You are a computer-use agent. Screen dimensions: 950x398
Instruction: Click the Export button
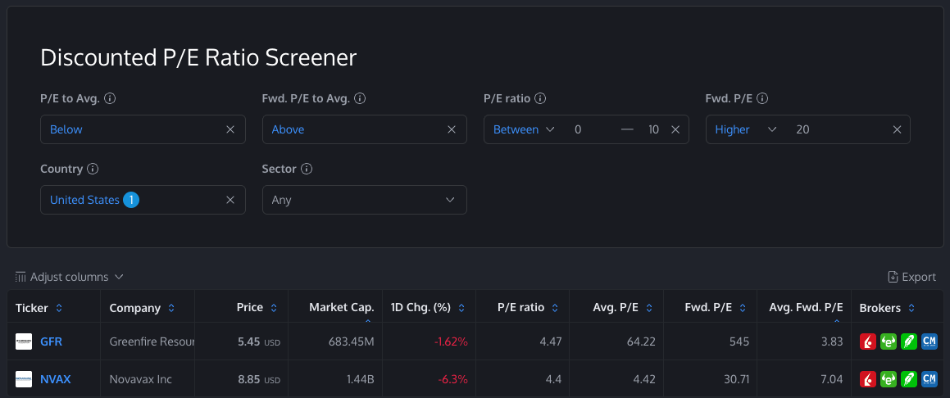tap(911, 277)
